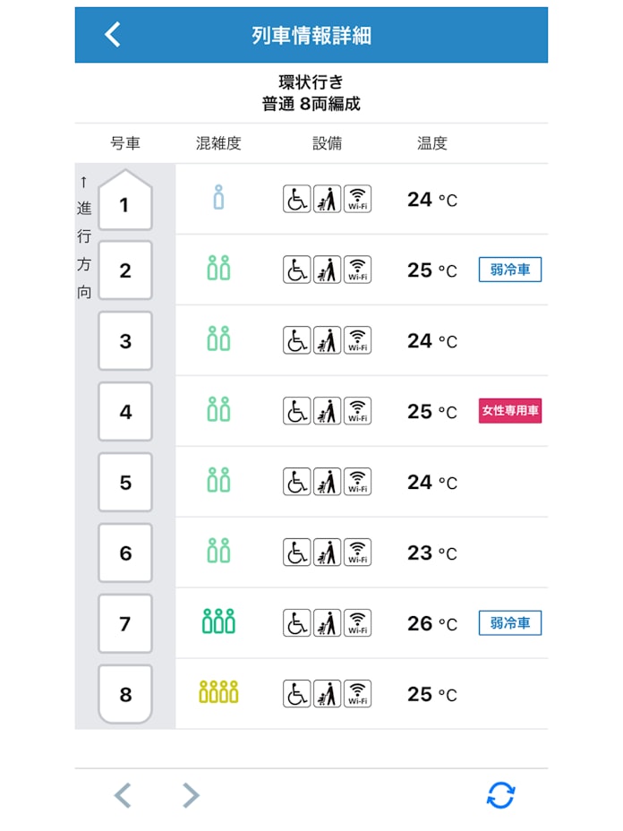Click the crowding icon for car 8
Image resolution: width=623 pixels, height=831 pixels.
218,692
